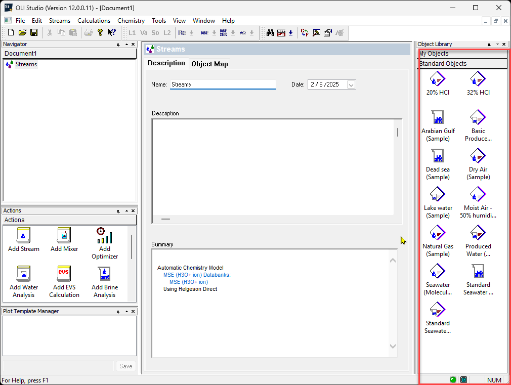Click the Open file folder icon

pos(22,32)
